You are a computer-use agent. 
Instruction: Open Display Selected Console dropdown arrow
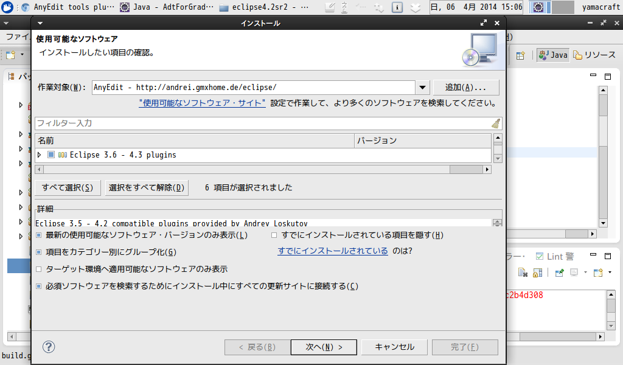585,273
